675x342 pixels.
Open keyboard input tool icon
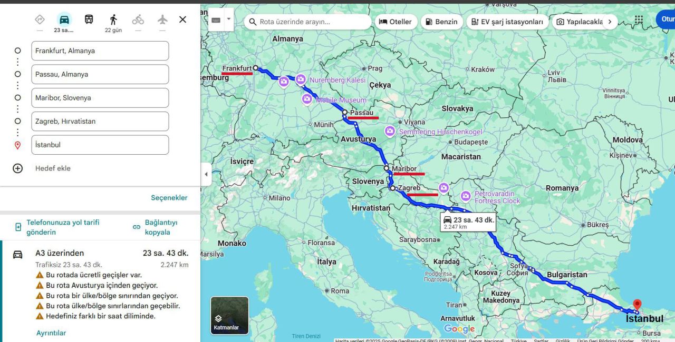click(216, 19)
